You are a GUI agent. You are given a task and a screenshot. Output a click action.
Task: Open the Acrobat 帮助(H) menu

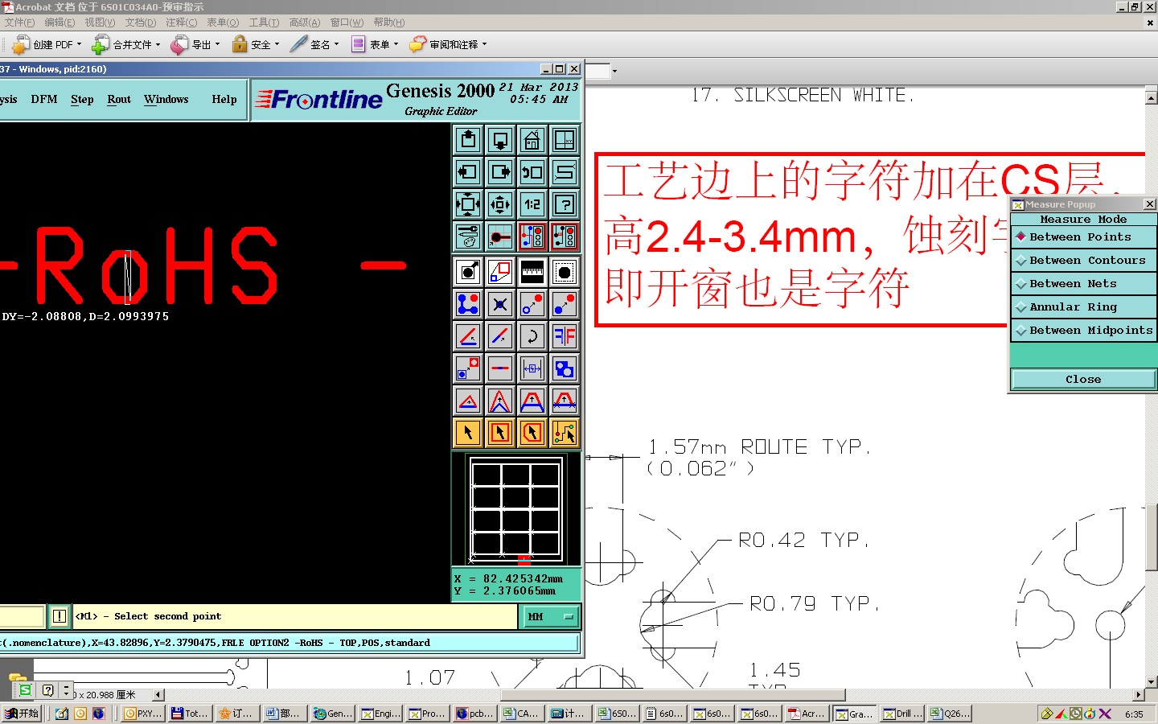pyautogui.click(x=389, y=23)
